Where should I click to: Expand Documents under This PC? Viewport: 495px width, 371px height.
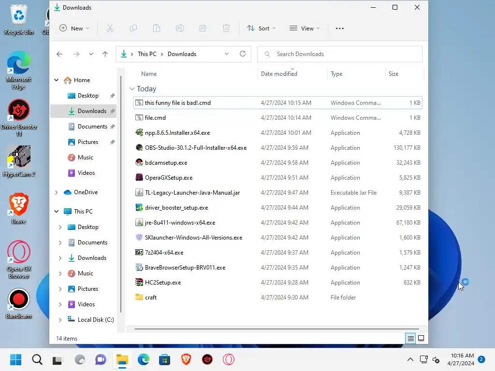60,243
